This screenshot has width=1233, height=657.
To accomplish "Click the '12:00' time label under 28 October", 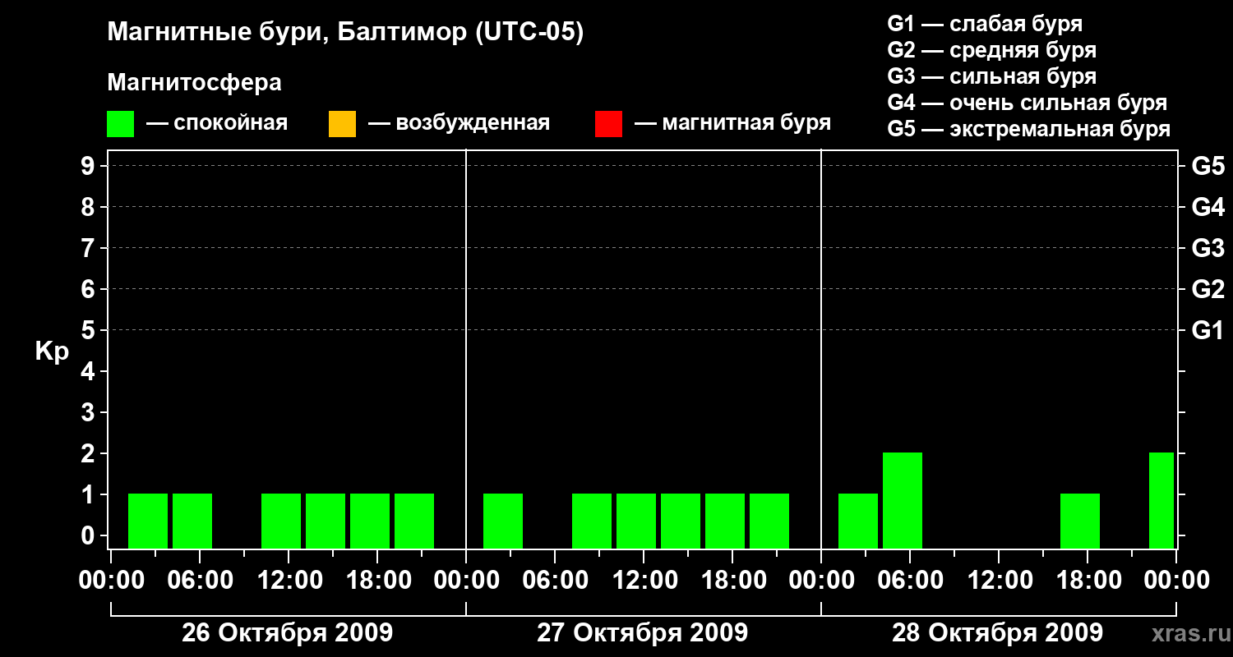I will (x=999, y=581).
